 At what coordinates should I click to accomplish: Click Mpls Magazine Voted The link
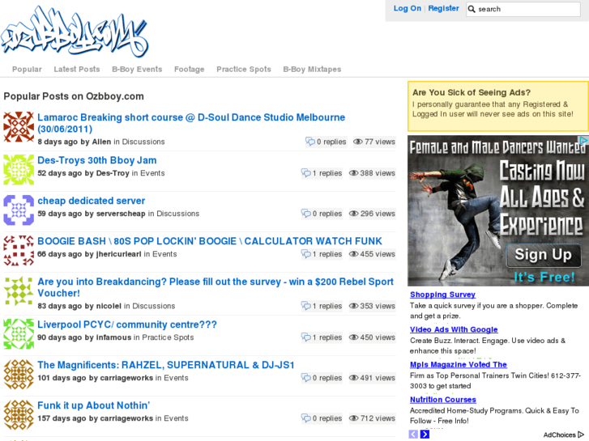point(459,364)
